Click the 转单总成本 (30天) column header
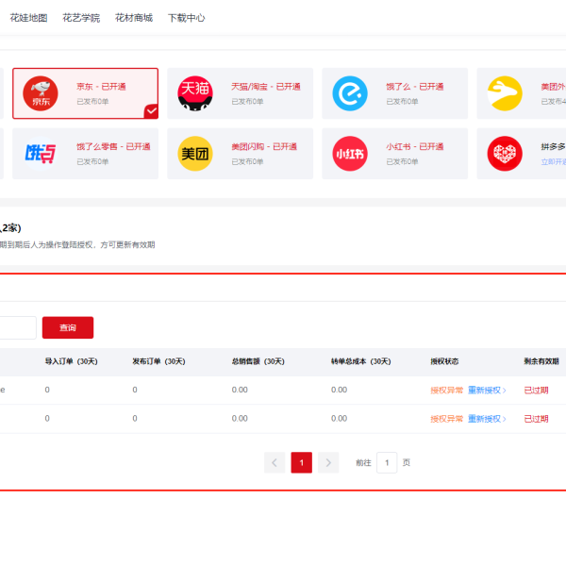 point(361,361)
